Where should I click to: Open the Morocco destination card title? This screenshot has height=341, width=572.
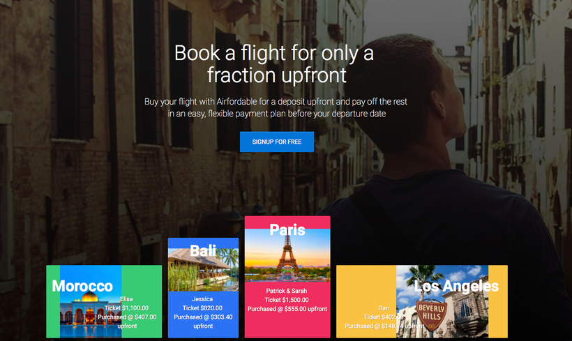pos(82,286)
